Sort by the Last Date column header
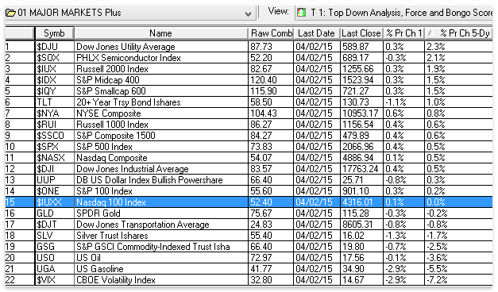This screenshot has width=498, height=292. [x=317, y=33]
